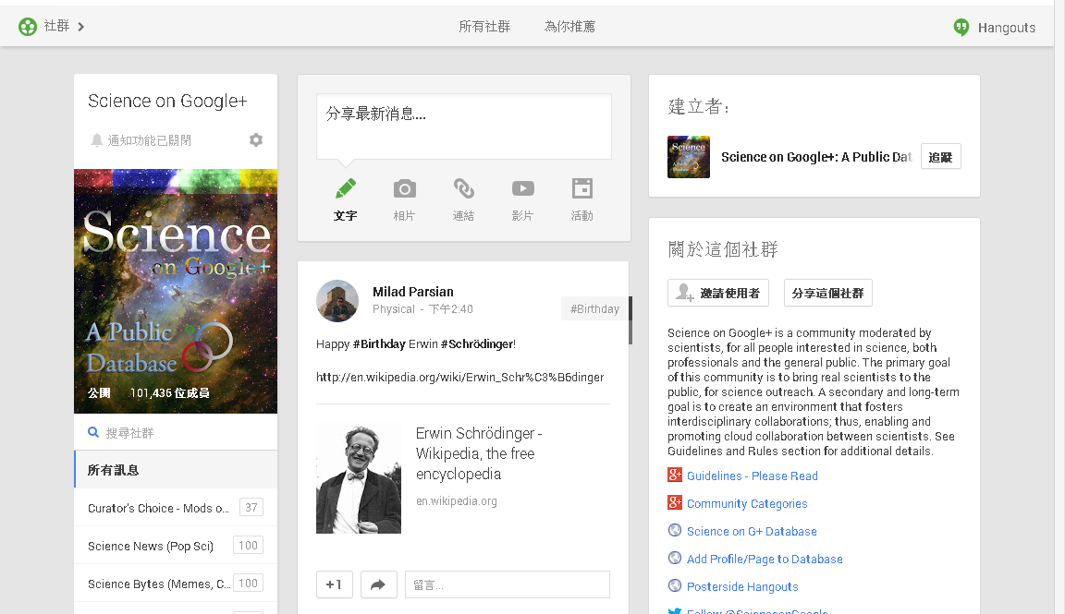Image resolution: width=1065 pixels, height=614 pixels.
Task: Open the Physical category link
Action: pos(393,309)
